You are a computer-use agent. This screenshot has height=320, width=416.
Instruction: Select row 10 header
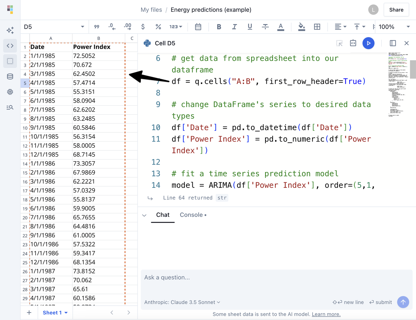[25, 128]
